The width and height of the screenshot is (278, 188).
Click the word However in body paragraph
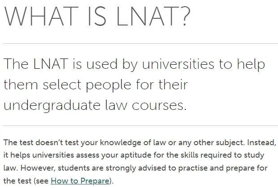coord(38,168)
